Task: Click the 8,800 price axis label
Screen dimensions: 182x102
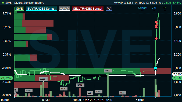Action: pyautogui.click(x=177, y=14)
